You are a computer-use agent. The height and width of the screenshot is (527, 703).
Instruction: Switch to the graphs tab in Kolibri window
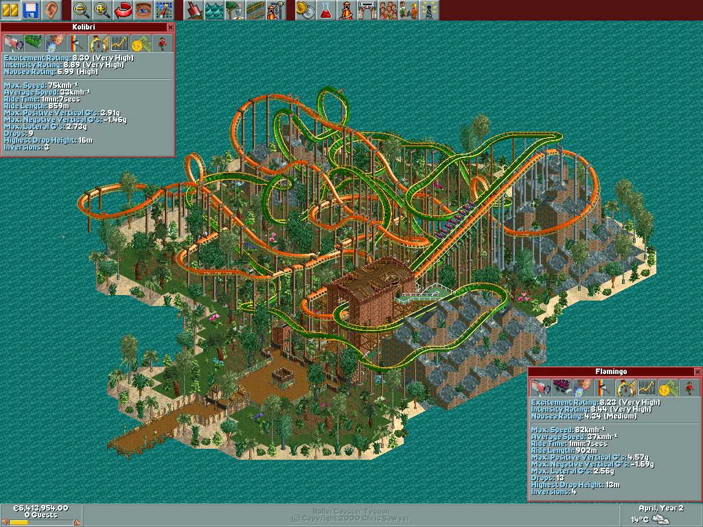[x=119, y=43]
